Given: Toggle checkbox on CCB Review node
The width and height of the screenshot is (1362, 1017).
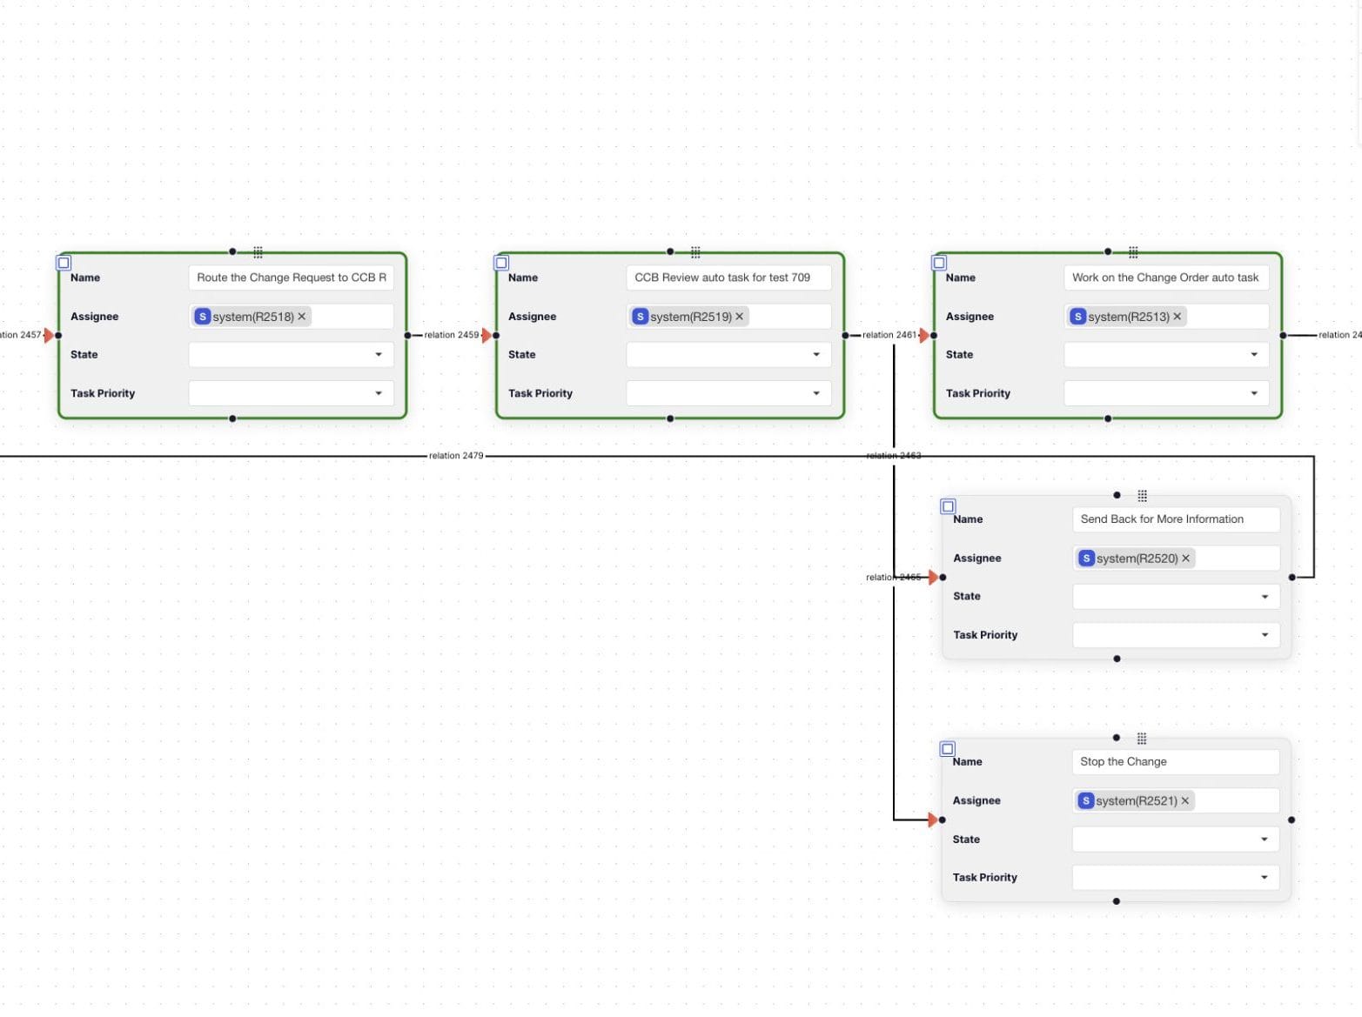Looking at the screenshot, I should click(501, 263).
